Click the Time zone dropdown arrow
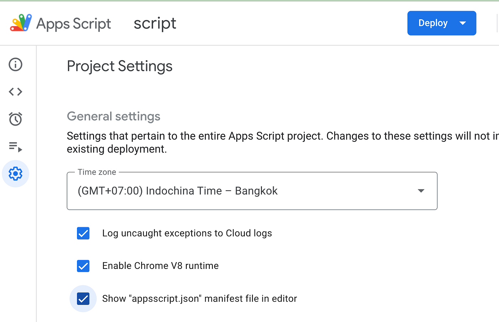The width and height of the screenshot is (499, 322). point(421,191)
